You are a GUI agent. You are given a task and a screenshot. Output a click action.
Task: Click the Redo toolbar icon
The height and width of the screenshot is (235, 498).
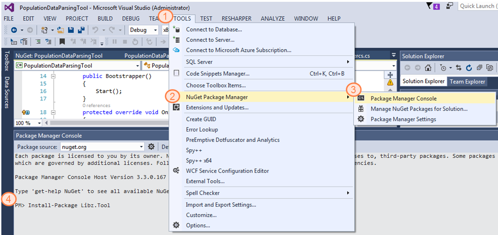pos(112,30)
